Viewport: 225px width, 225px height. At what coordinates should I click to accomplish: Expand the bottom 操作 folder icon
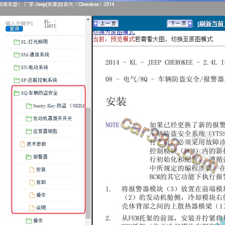[29, 221]
